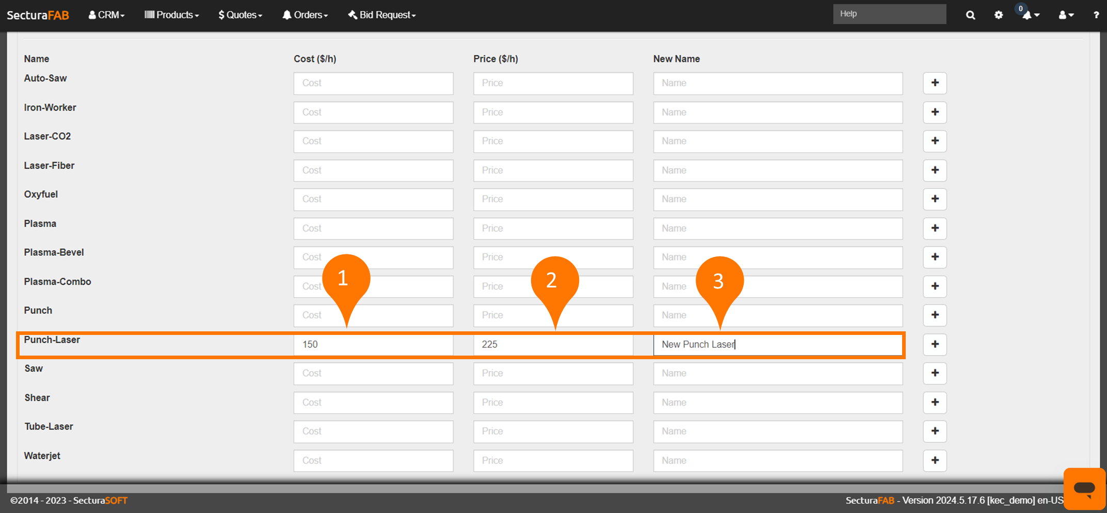
Task: Click the question mark help icon
Action: (x=1096, y=15)
